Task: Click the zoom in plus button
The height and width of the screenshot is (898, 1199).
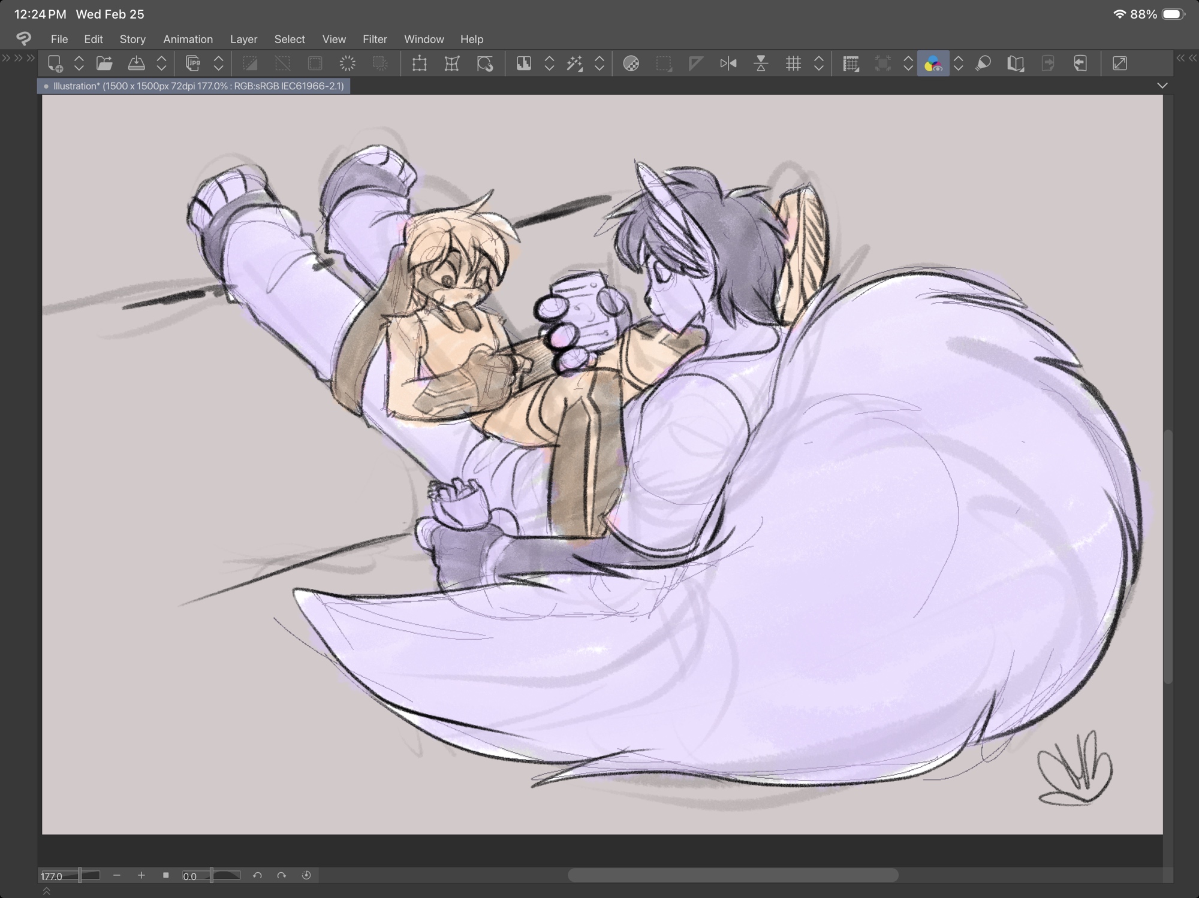Action: tap(141, 875)
